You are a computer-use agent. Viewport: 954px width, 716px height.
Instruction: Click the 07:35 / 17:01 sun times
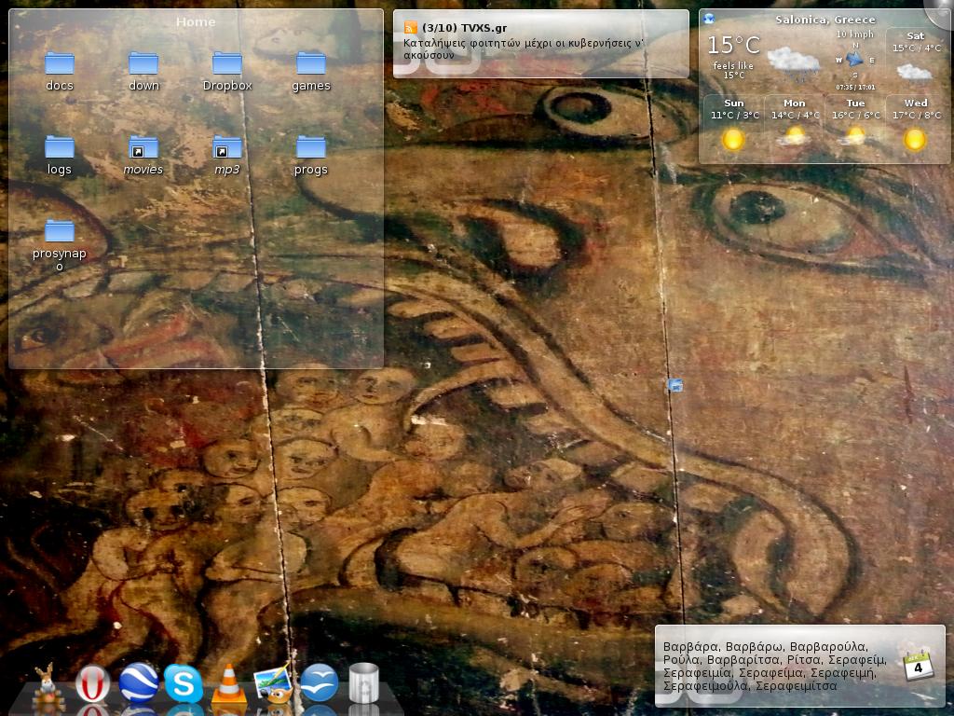[x=855, y=87]
